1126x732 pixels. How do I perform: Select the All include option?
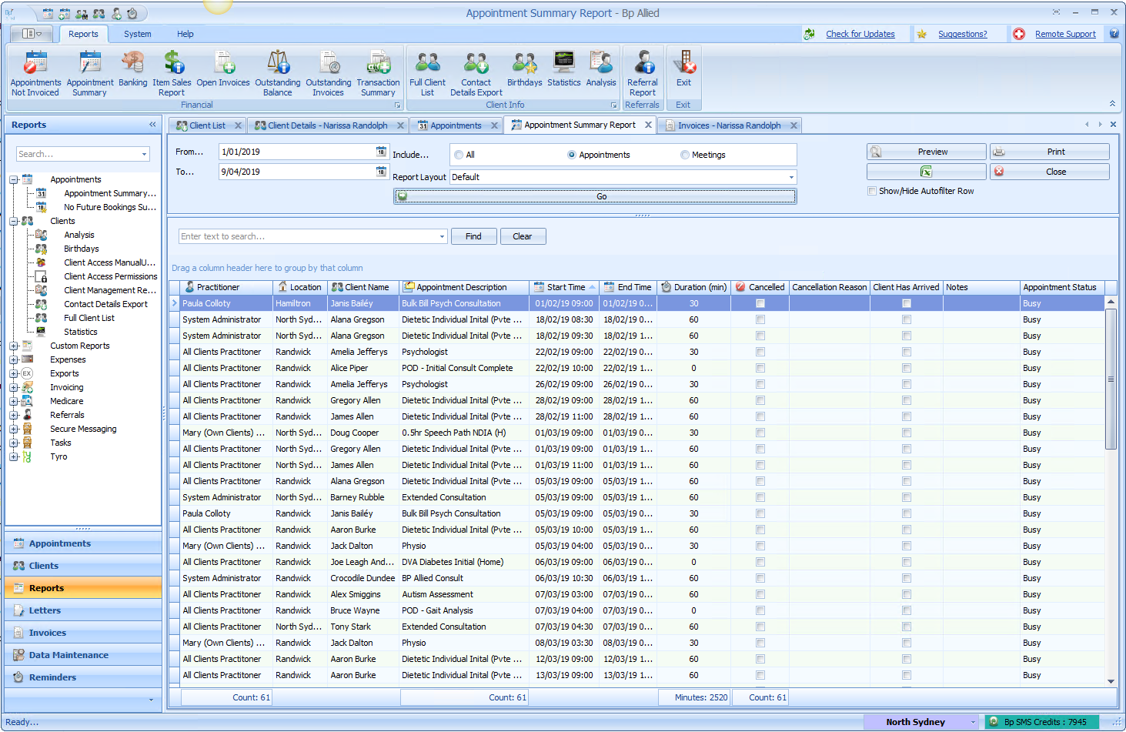coord(459,155)
